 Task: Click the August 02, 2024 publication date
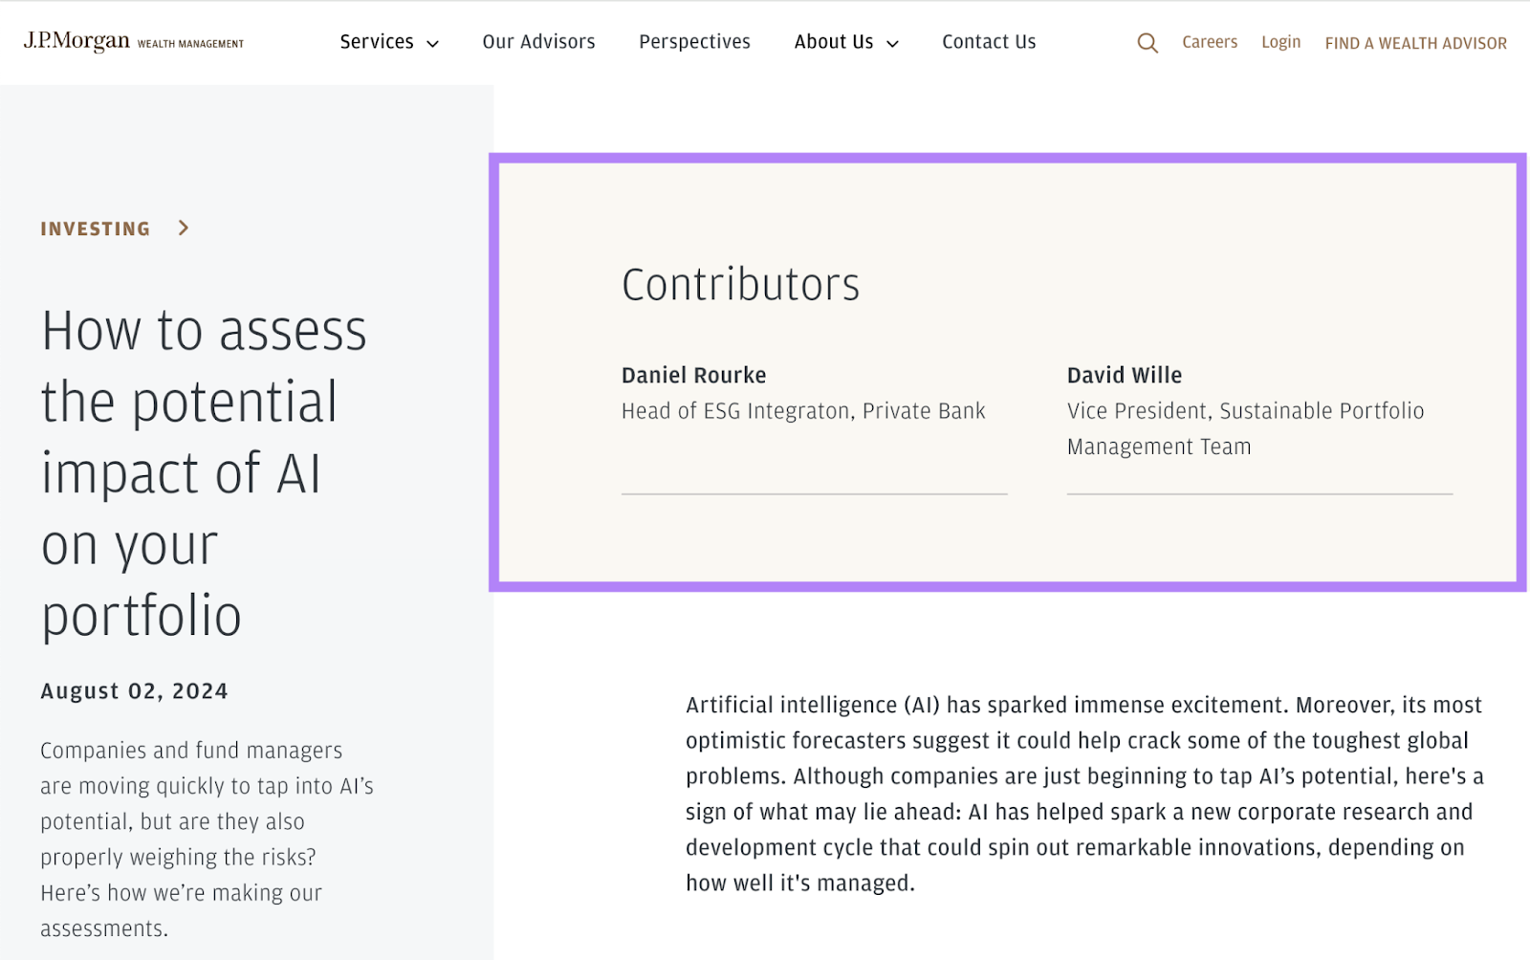[134, 689]
